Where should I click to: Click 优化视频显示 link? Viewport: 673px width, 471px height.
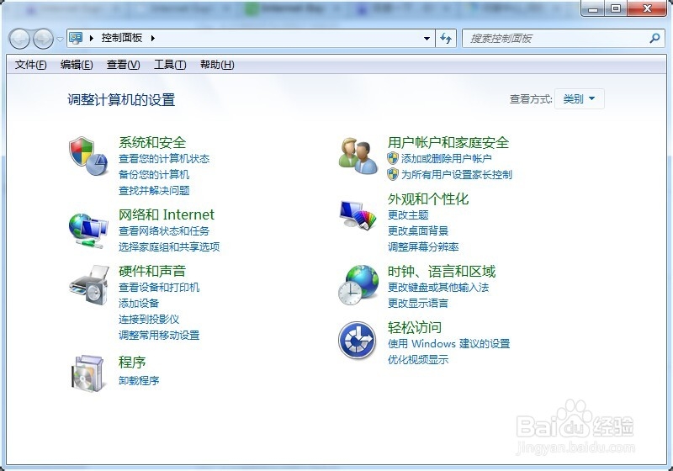click(x=418, y=359)
